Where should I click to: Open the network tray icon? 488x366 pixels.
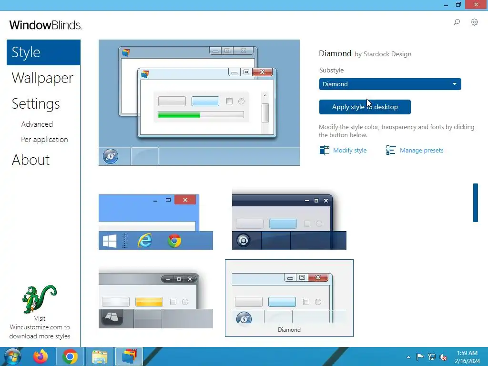click(x=432, y=357)
